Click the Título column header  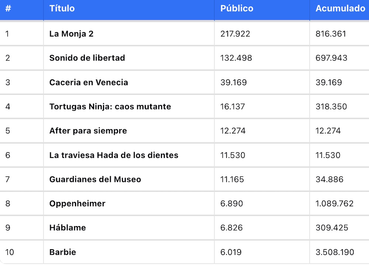click(62, 8)
